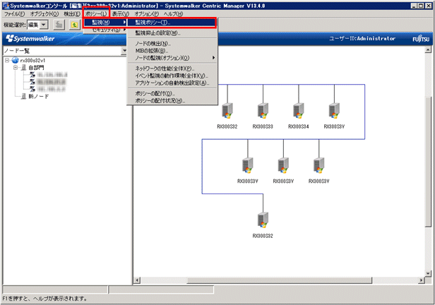Click the Systemwalker logo in the banner
435x305 pixels.
(x=30, y=39)
